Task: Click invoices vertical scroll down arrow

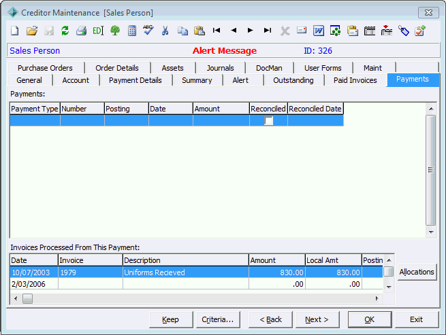Action: [389, 287]
